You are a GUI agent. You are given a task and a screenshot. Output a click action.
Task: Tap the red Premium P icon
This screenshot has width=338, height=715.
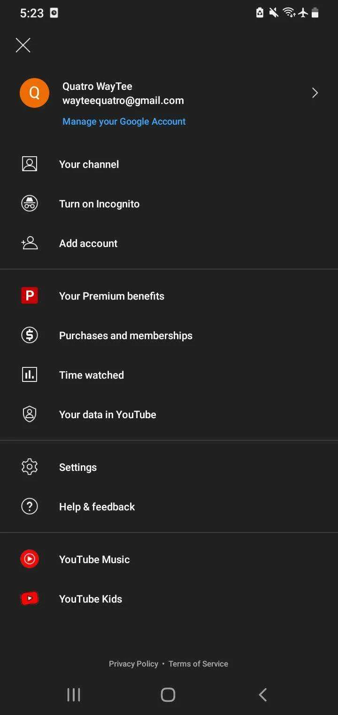tap(30, 295)
